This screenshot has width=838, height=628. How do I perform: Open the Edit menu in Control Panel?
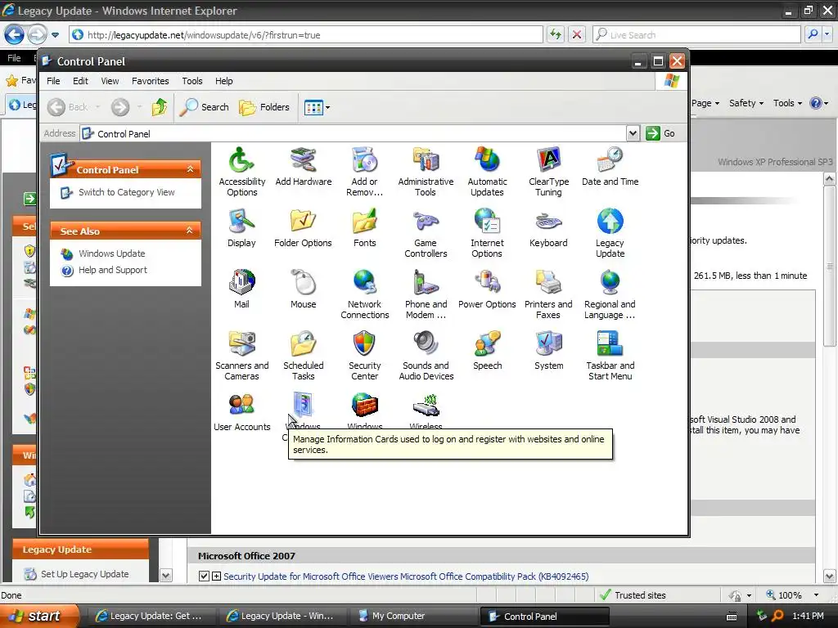[81, 81]
